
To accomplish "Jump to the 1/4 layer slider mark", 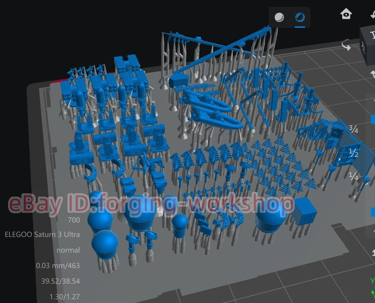I will 354,176.
